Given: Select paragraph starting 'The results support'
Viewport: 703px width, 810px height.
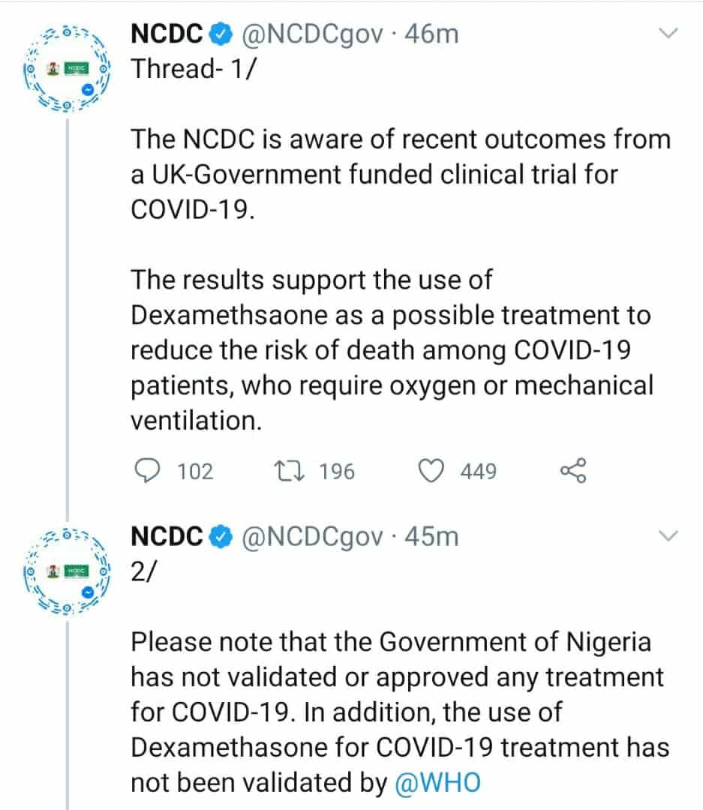Looking at the screenshot, I should 390,350.
